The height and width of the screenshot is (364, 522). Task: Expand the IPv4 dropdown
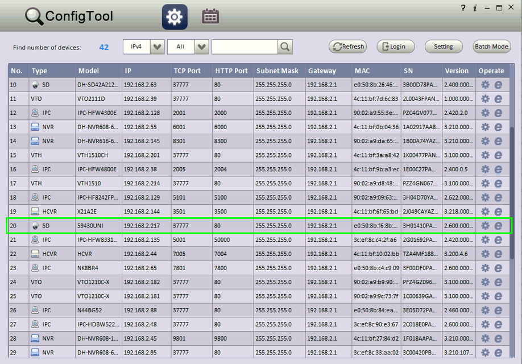click(x=158, y=47)
